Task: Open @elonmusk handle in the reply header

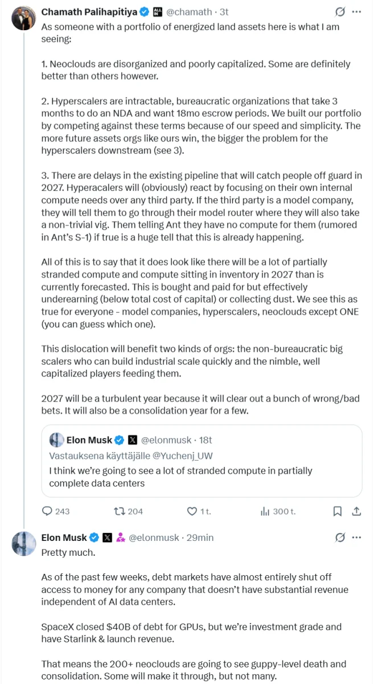Action: click(x=154, y=538)
